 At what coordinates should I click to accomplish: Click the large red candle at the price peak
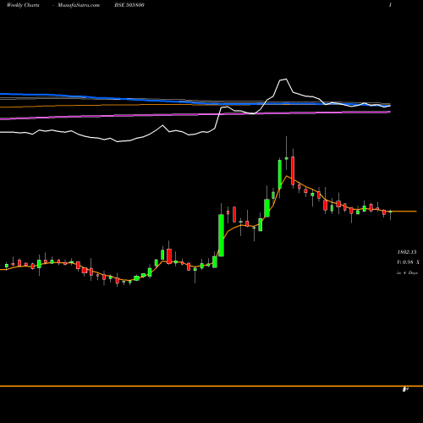[x=293, y=171]
